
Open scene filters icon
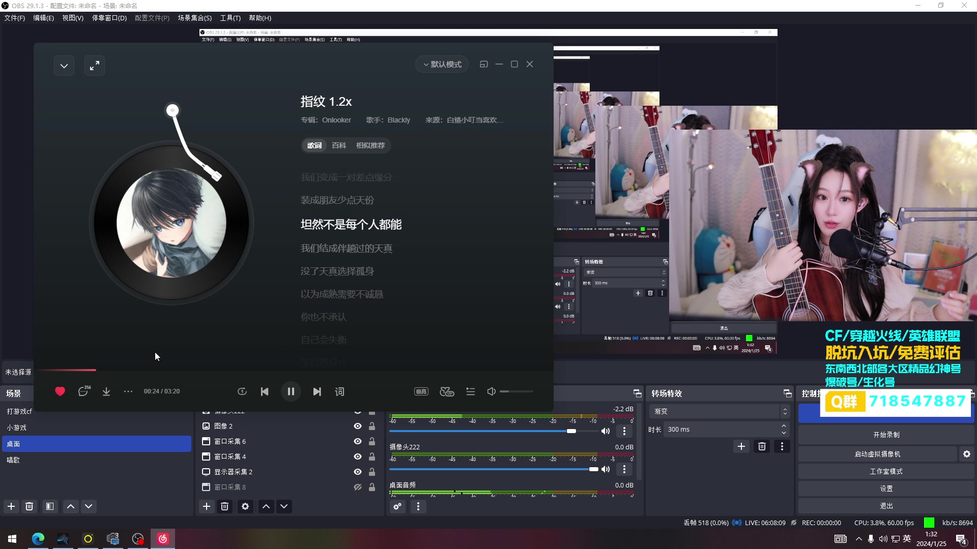click(x=49, y=506)
